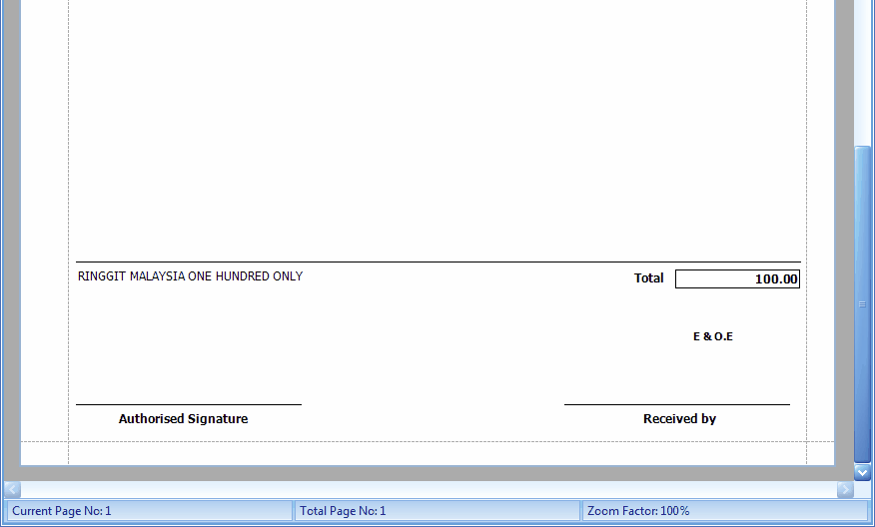This screenshot has width=875, height=527.
Task: Click the E & O.E text
Action: tap(712, 336)
